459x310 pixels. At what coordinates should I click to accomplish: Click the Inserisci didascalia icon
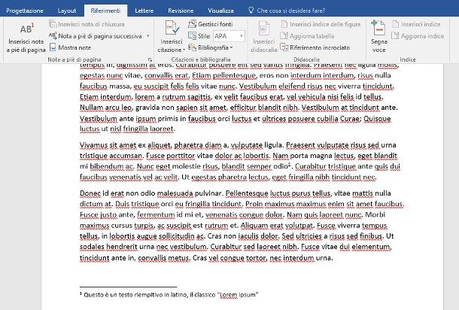tap(264, 29)
